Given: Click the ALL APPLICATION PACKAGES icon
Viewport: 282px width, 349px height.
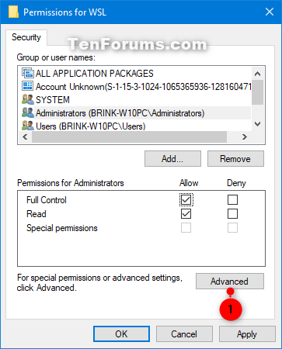Looking at the screenshot, I should pos(28,73).
